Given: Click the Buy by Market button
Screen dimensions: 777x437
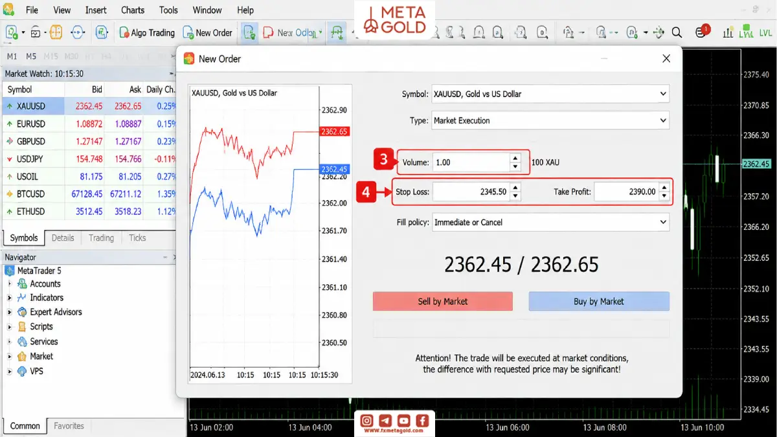Looking at the screenshot, I should [x=599, y=301].
